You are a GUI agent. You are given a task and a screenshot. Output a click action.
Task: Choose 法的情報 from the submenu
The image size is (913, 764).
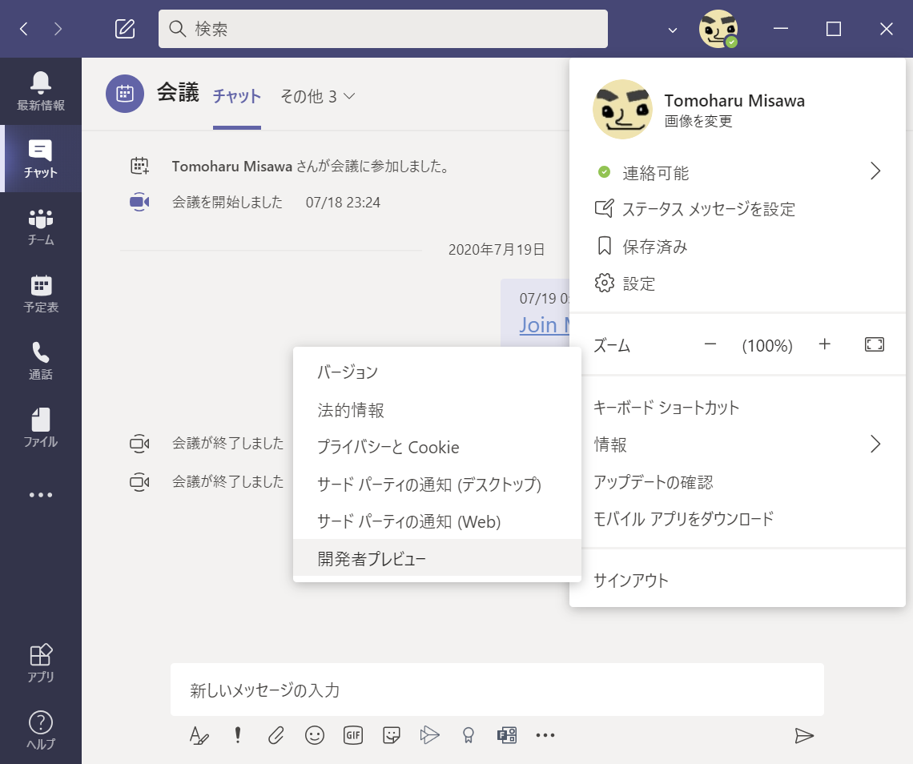click(x=436, y=410)
